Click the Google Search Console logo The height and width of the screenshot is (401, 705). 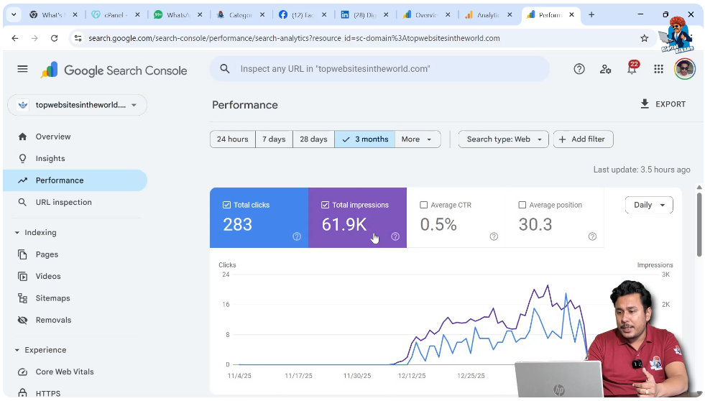point(114,70)
